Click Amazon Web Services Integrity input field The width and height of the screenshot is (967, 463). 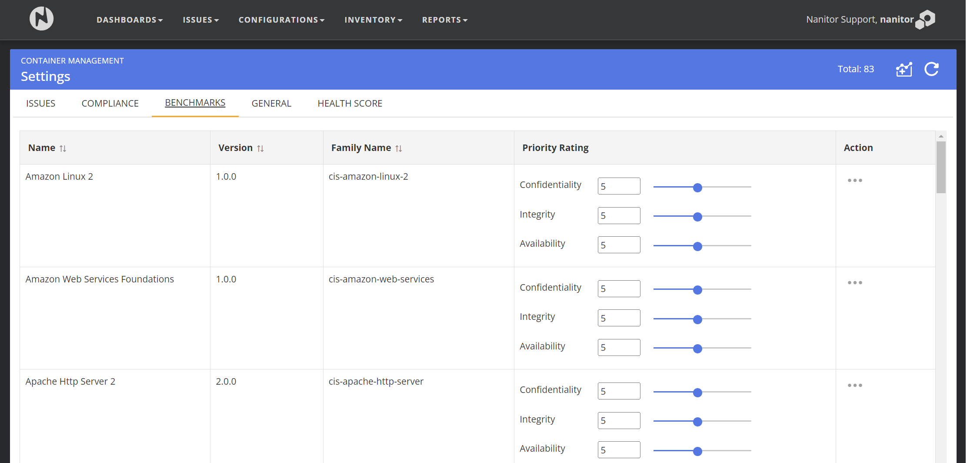(618, 318)
